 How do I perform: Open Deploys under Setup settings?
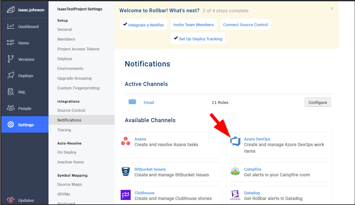coord(65,59)
